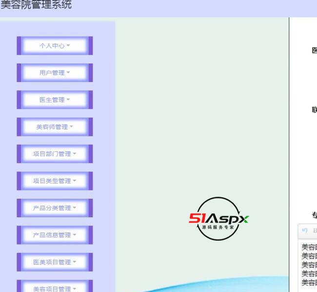The width and height of the screenshot is (317, 292).
Task: Click the 美容院管理系统 header title
Action: [x=36, y=4]
